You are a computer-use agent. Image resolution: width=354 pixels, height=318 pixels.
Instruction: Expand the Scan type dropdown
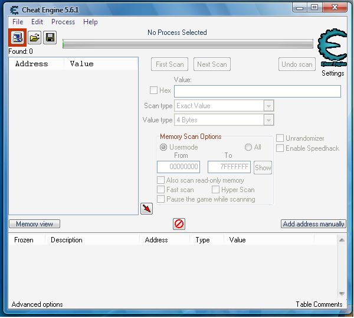[x=268, y=106]
